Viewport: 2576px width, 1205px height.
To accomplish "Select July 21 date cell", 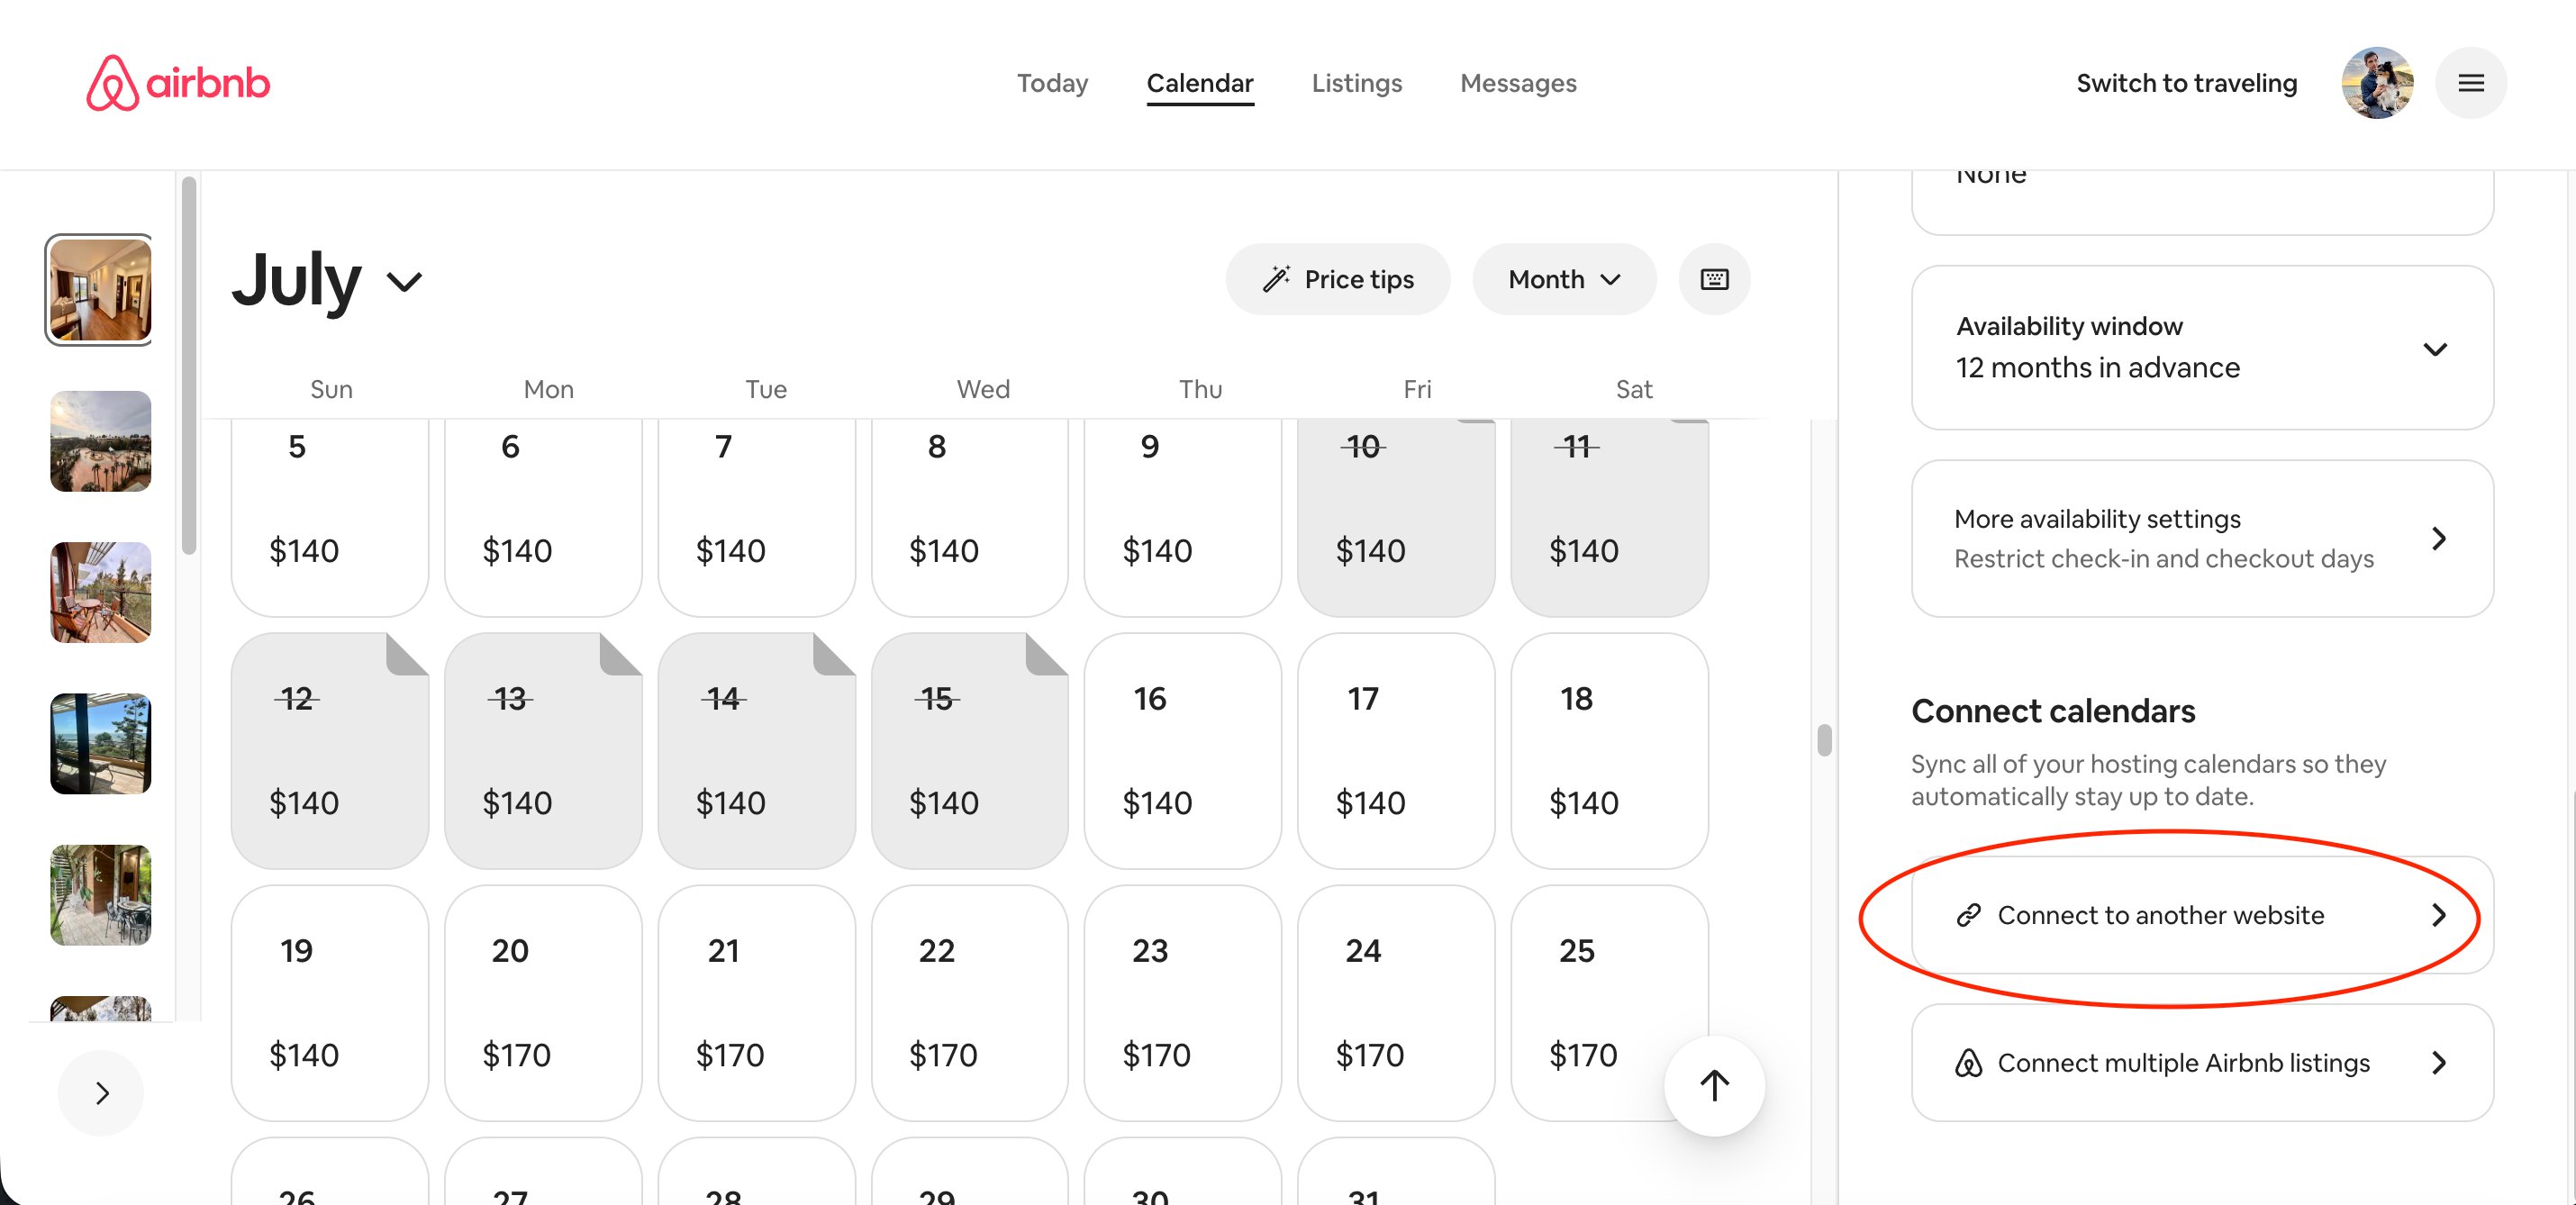I will [756, 1002].
